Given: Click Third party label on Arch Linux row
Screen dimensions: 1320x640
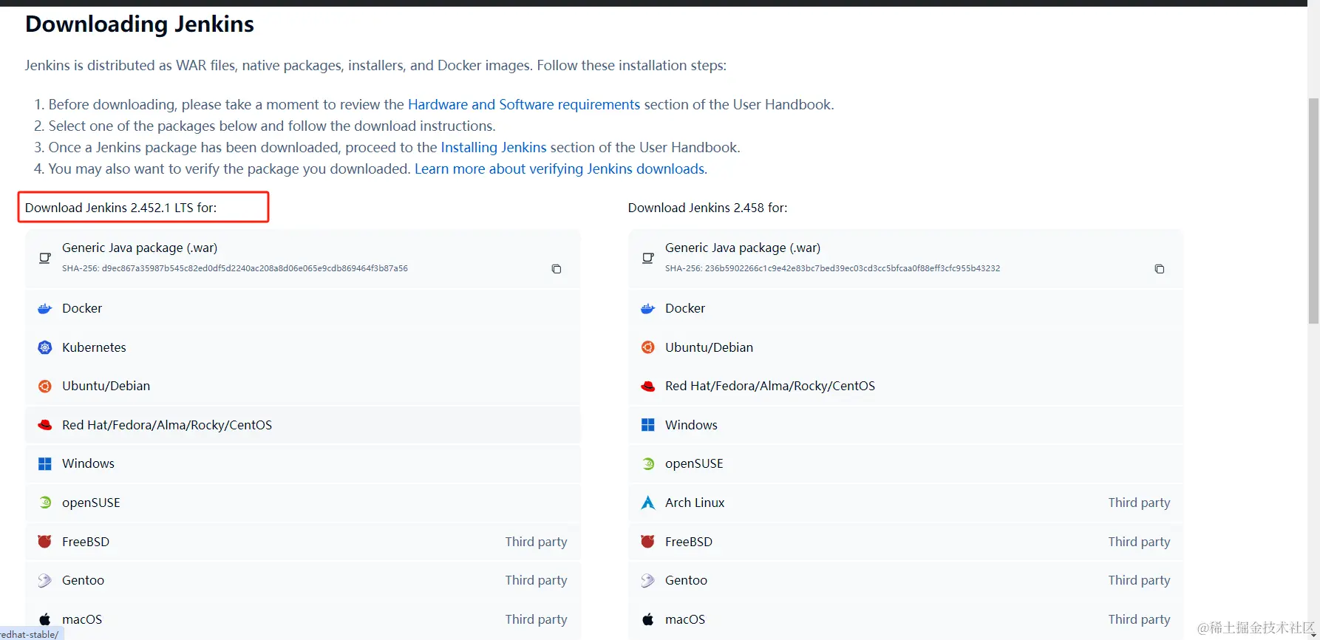Looking at the screenshot, I should (x=1139, y=503).
